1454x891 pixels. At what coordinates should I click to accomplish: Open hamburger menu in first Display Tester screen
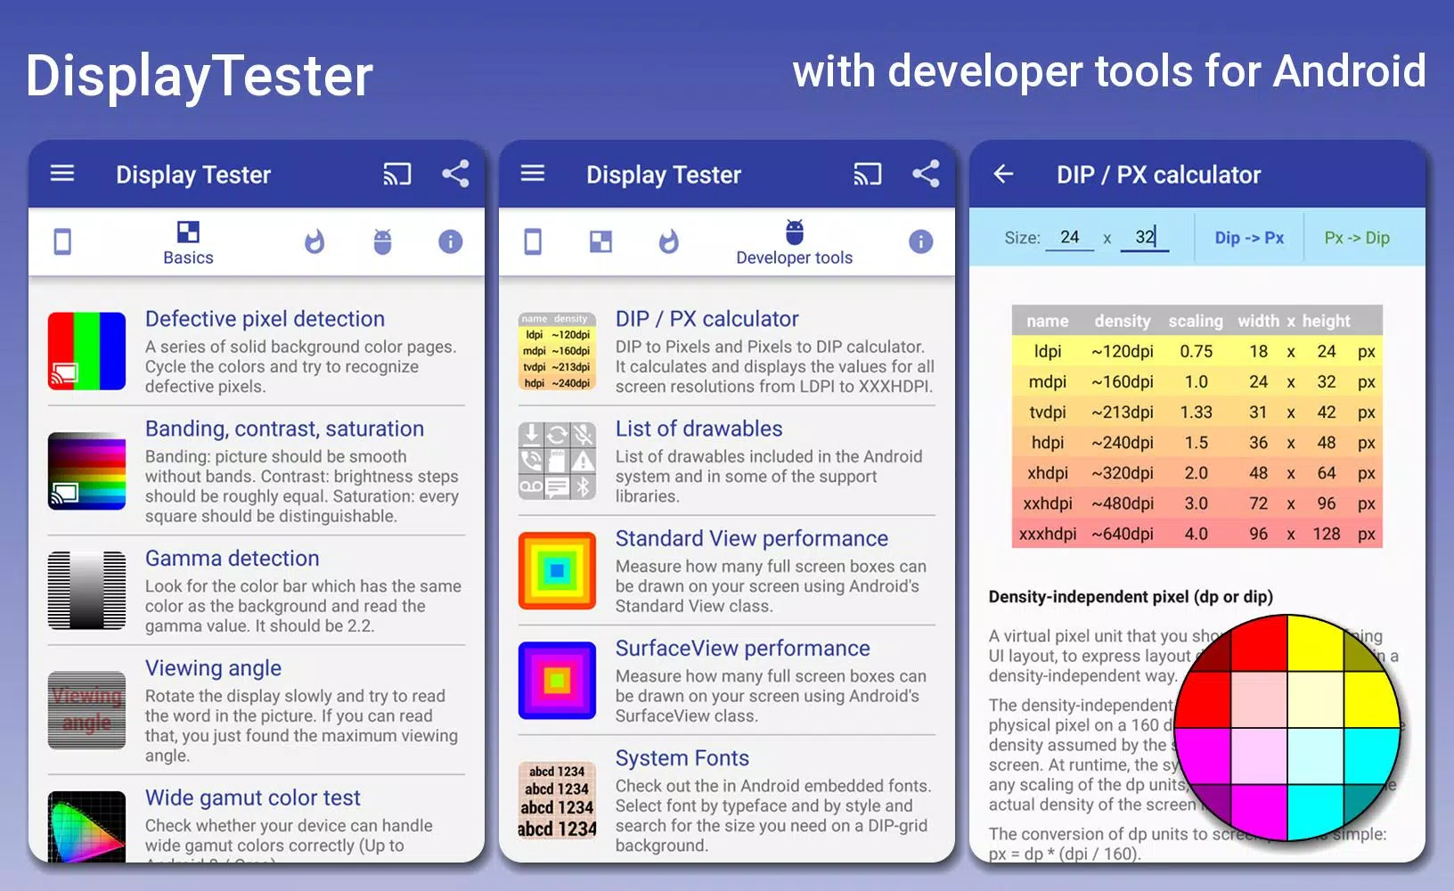coord(62,174)
